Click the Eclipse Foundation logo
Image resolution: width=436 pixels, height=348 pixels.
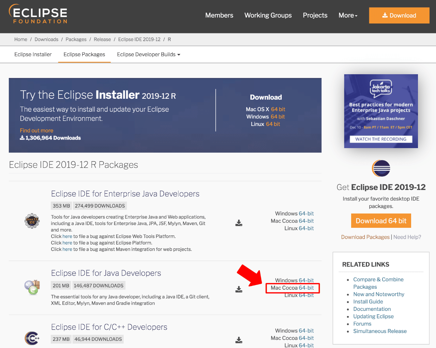(x=38, y=14)
